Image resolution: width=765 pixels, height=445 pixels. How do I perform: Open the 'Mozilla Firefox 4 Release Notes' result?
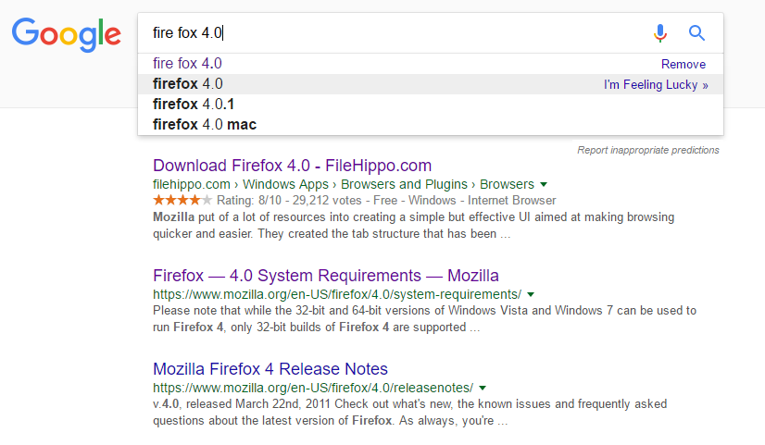(x=270, y=369)
